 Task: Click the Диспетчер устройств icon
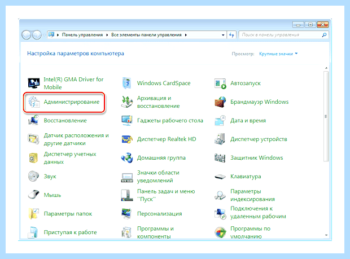(x=220, y=139)
